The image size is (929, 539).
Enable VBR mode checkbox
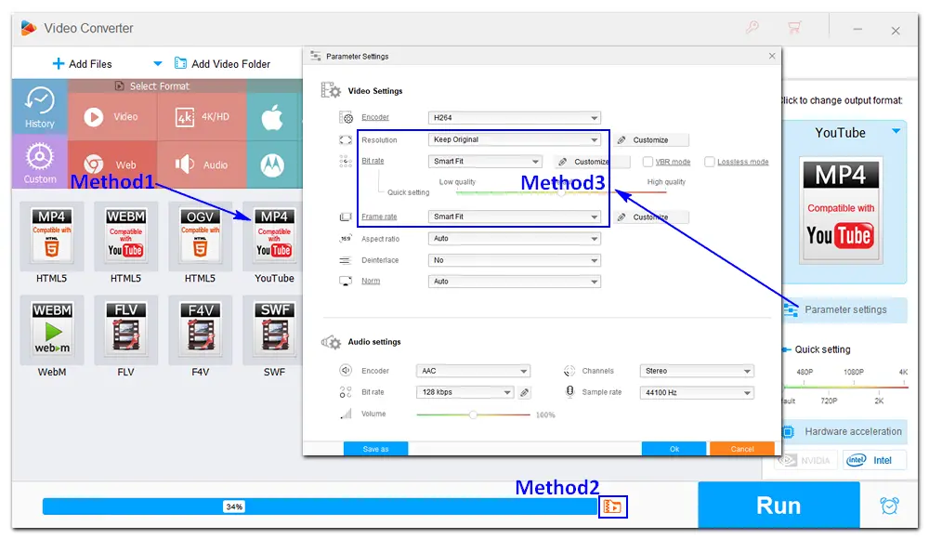pyautogui.click(x=648, y=162)
